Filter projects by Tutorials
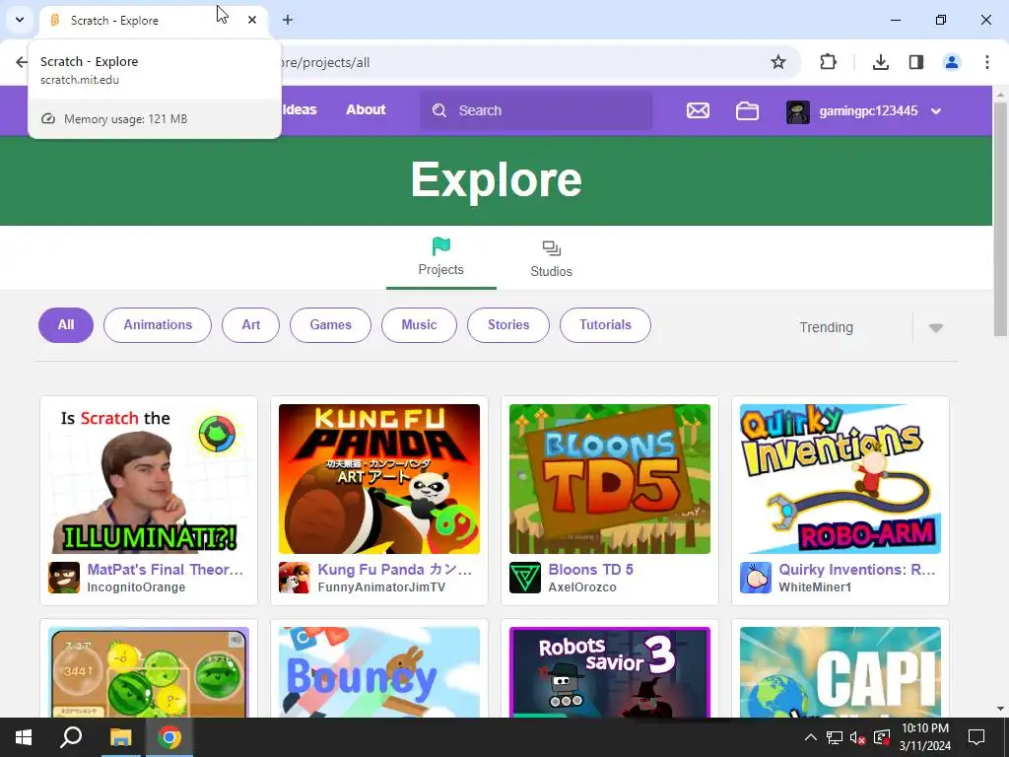Image resolution: width=1009 pixels, height=757 pixels. pos(606,325)
